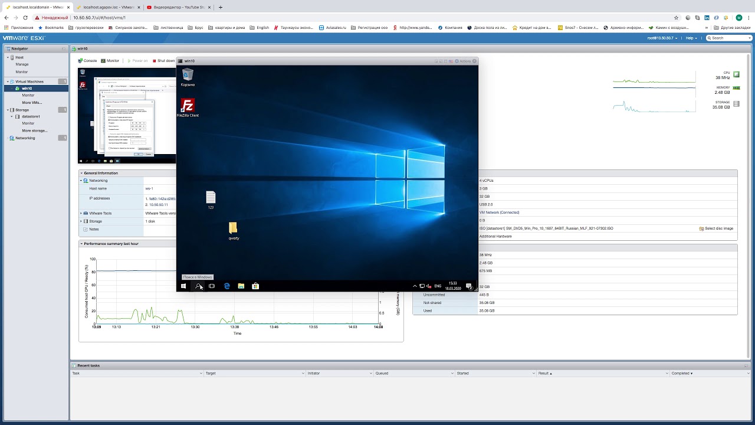Screen dimensions: 755x425
Task: Collapse the datastore1 tree node
Action: [x=12, y=117]
